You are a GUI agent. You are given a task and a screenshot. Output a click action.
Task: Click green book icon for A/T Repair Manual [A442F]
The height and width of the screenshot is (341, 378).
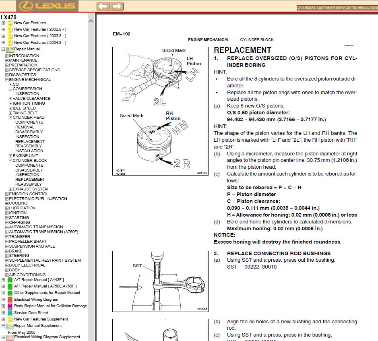click(10, 280)
